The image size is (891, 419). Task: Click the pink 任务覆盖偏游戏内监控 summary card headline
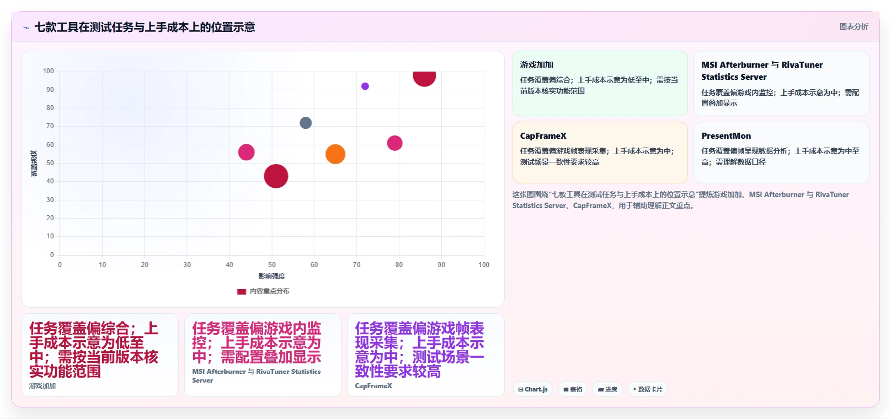pos(257,343)
